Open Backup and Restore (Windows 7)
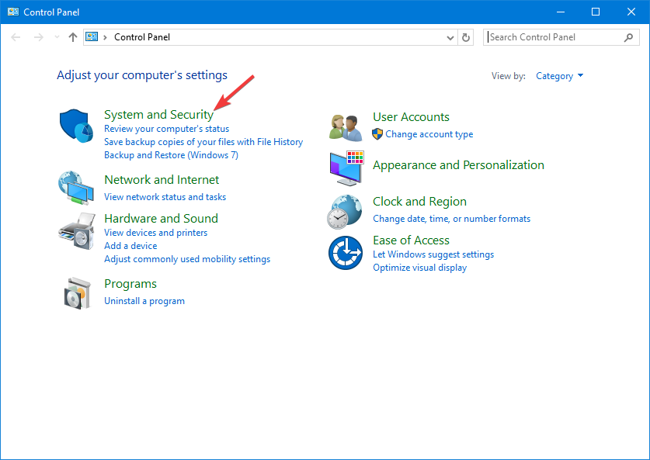Viewport: 650px width, 460px height. coord(171,155)
